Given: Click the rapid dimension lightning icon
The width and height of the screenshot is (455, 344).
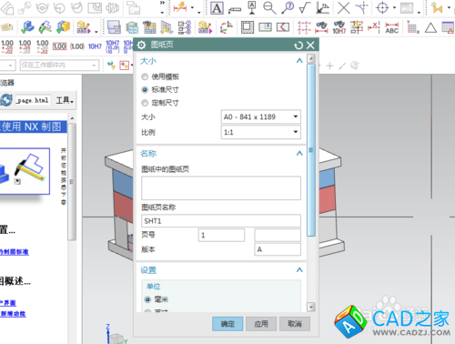Looking at the screenshot, I should pyautogui.click(x=180, y=7).
